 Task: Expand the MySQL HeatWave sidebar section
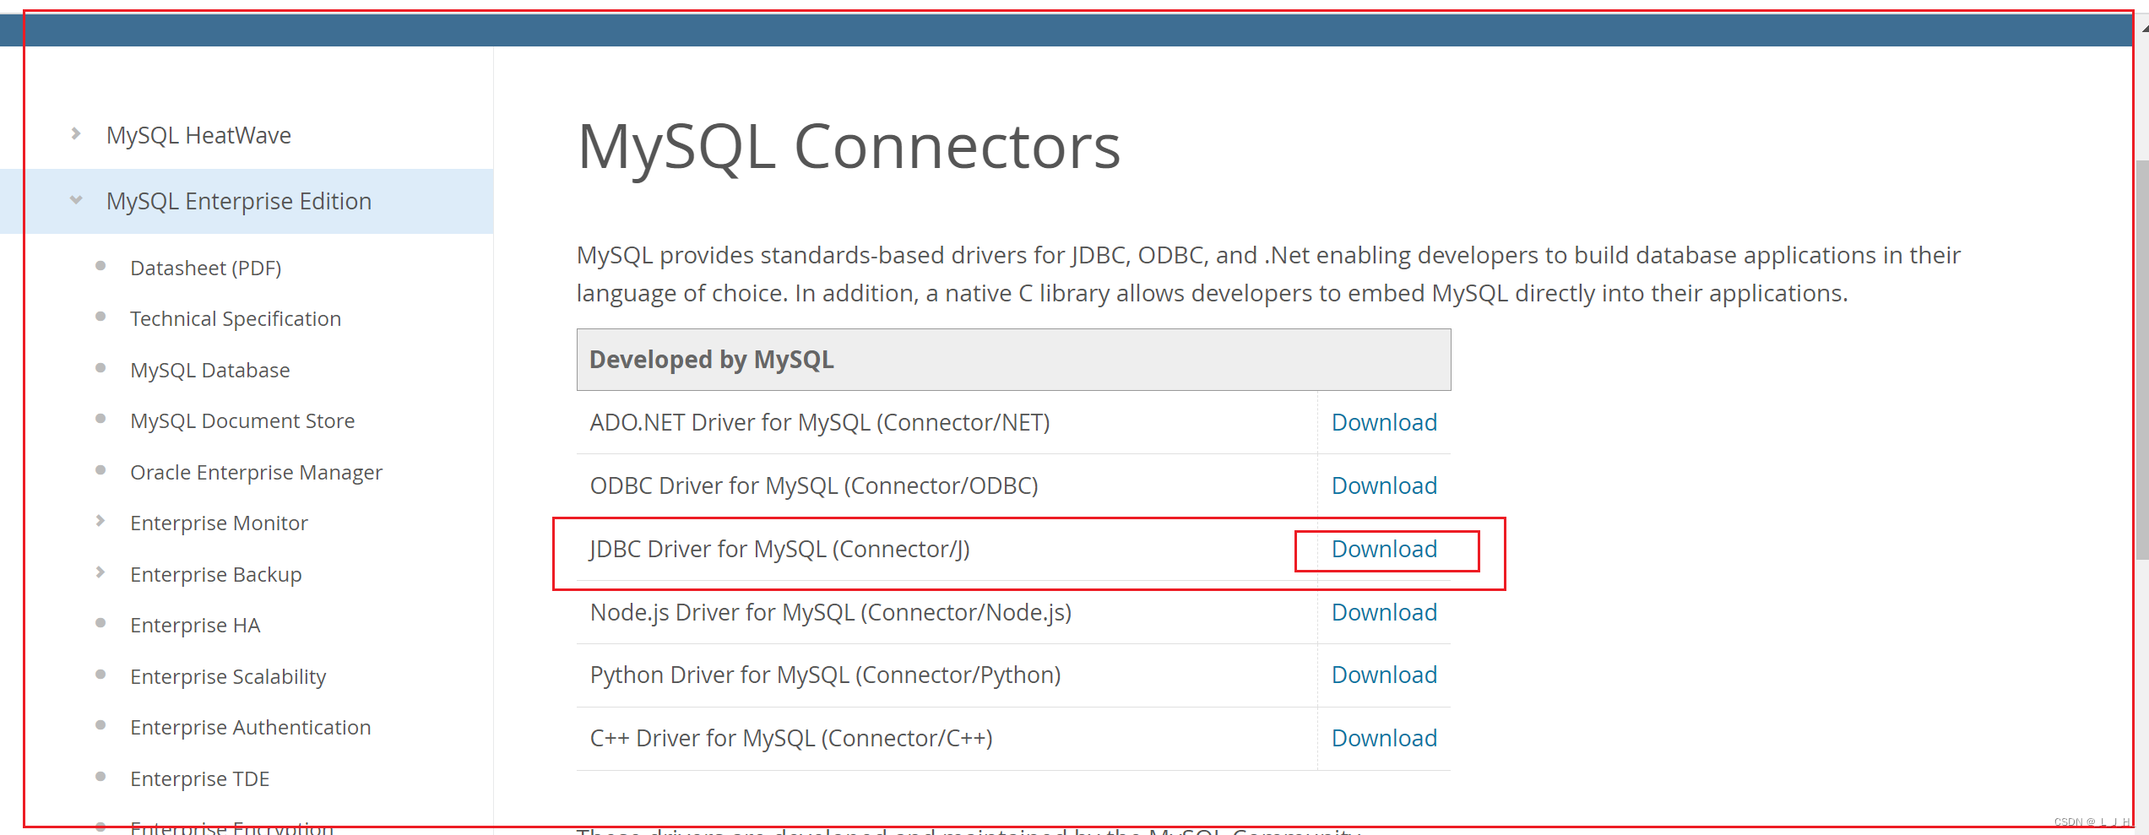76,133
